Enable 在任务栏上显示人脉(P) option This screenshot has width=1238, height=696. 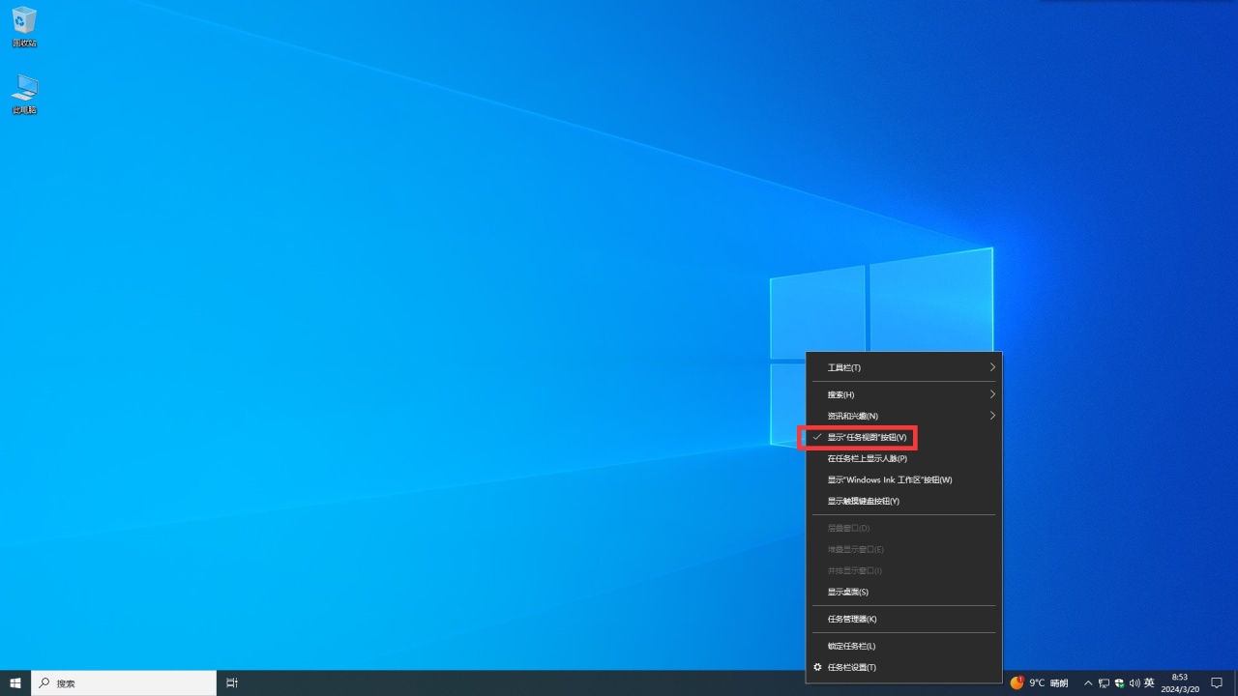click(x=904, y=458)
